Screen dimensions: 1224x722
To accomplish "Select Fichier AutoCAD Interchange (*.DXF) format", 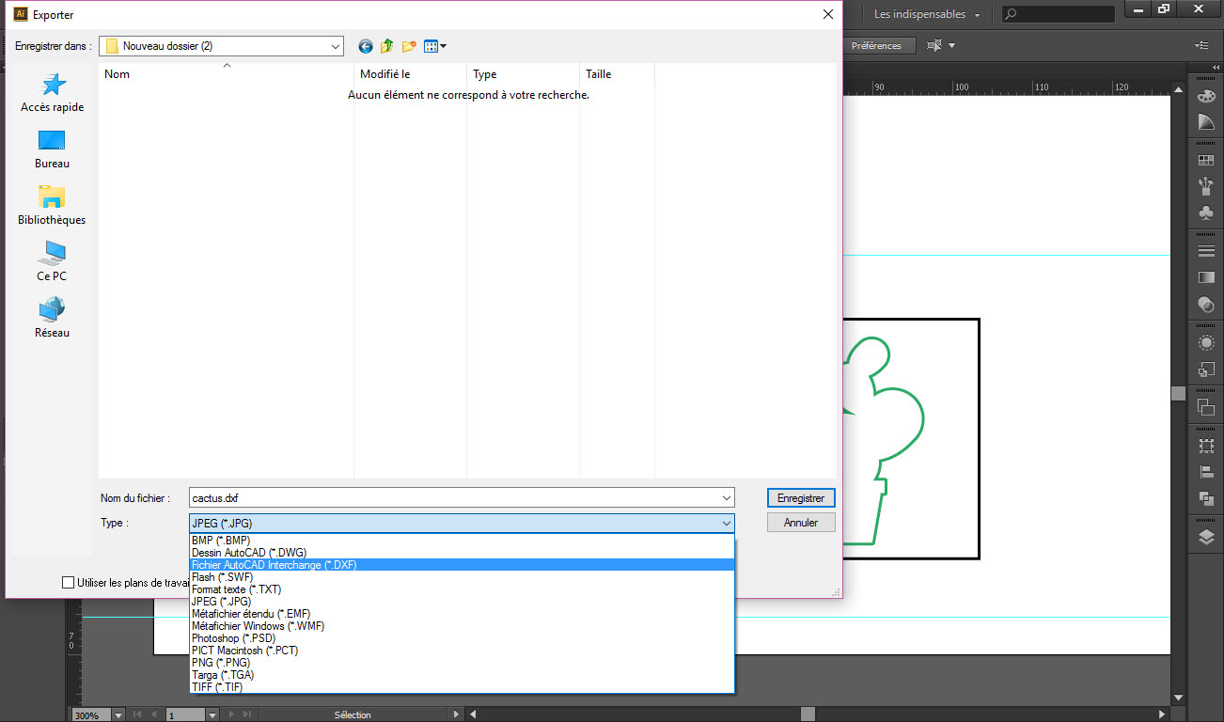I will (274, 565).
